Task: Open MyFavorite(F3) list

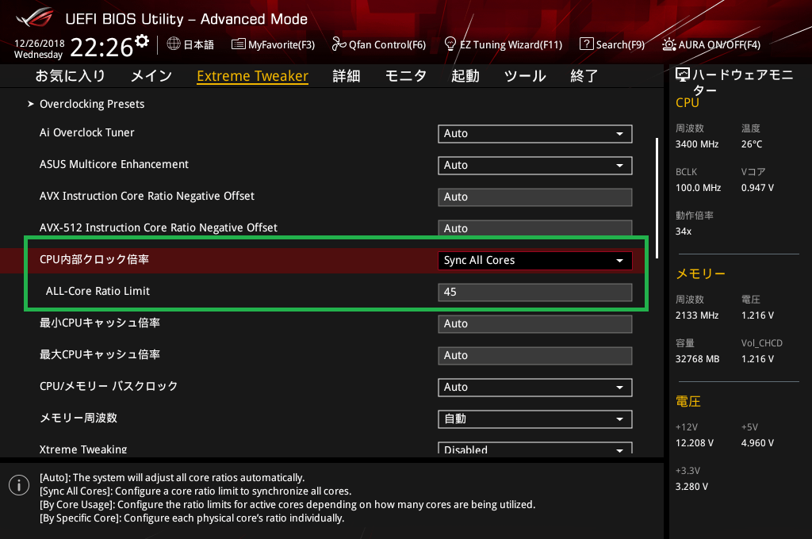Action: tap(274, 44)
